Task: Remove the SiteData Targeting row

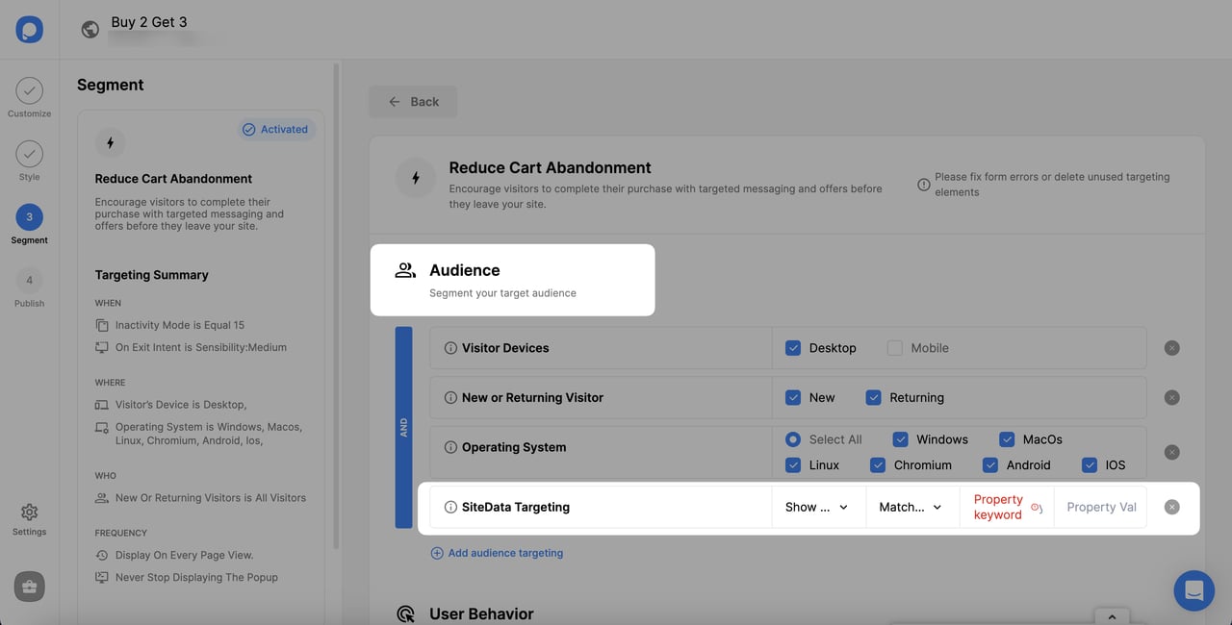Action: [x=1171, y=507]
